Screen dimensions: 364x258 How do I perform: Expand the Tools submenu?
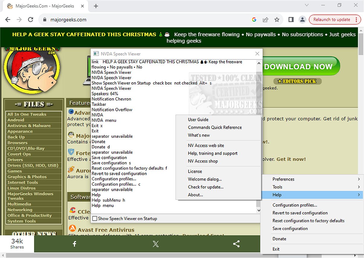point(313,187)
